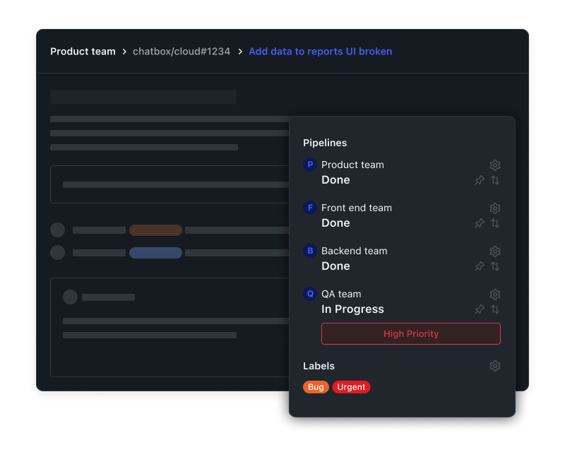Click the Backend team 'B' avatar badge
The width and height of the screenshot is (565, 452).
(309, 251)
